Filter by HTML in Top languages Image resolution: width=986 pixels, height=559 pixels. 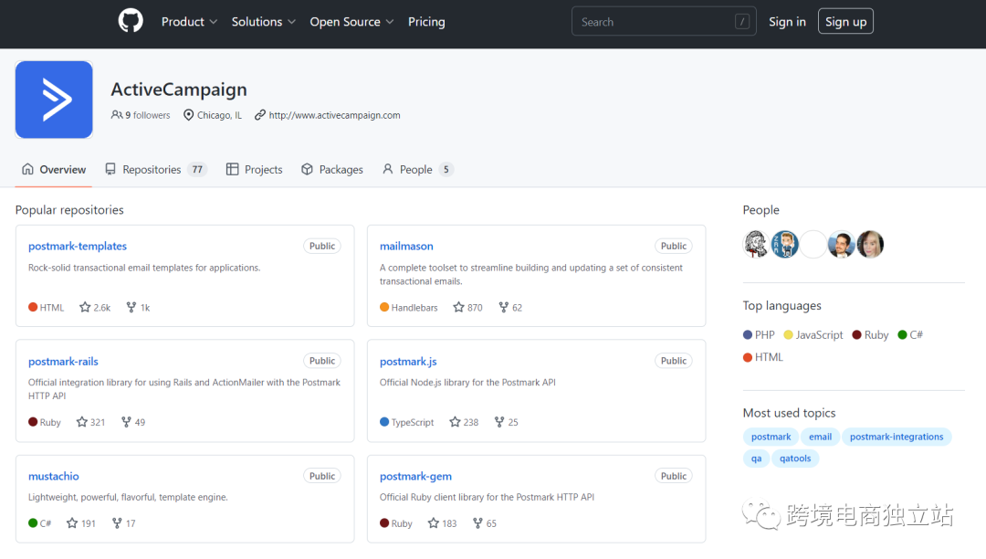click(762, 356)
